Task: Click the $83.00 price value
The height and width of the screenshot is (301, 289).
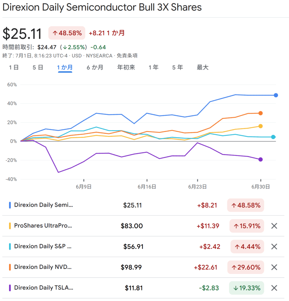Action: 132,226
